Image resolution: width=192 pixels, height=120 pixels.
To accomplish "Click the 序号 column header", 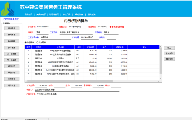I will tap(28, 47).
